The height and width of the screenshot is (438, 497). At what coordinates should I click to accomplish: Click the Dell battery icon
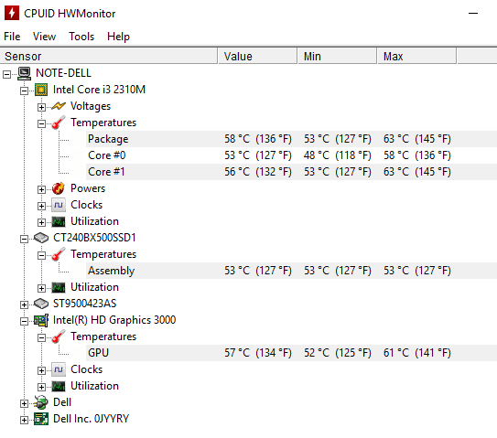point(41,402)
